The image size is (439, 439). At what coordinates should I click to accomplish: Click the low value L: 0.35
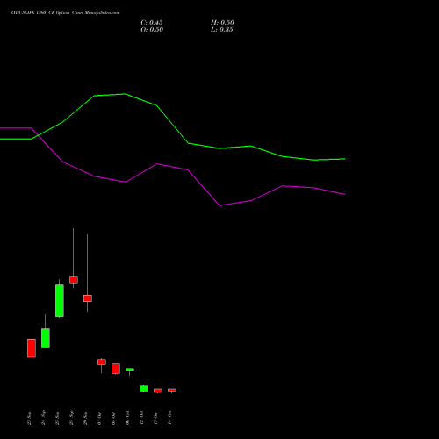[222, 30]
